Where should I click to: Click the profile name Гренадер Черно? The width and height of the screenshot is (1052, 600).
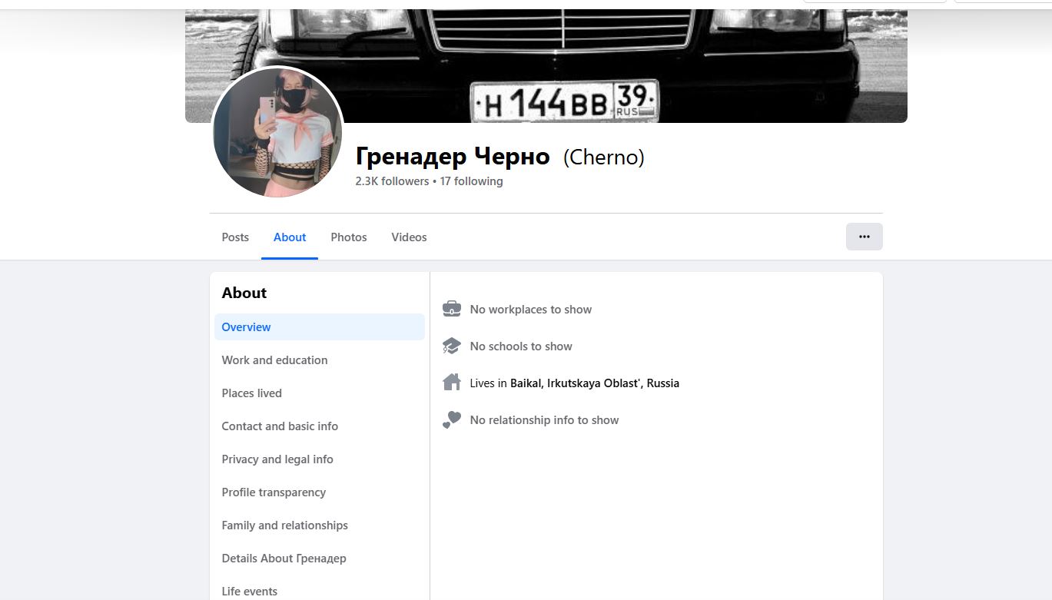453,157
